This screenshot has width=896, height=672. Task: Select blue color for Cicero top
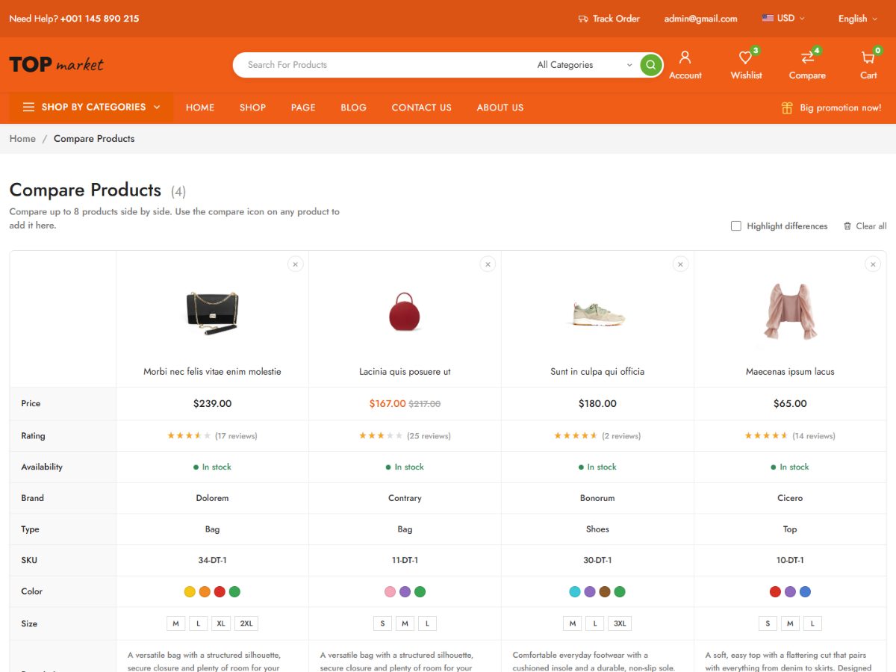tap(805, 592)
